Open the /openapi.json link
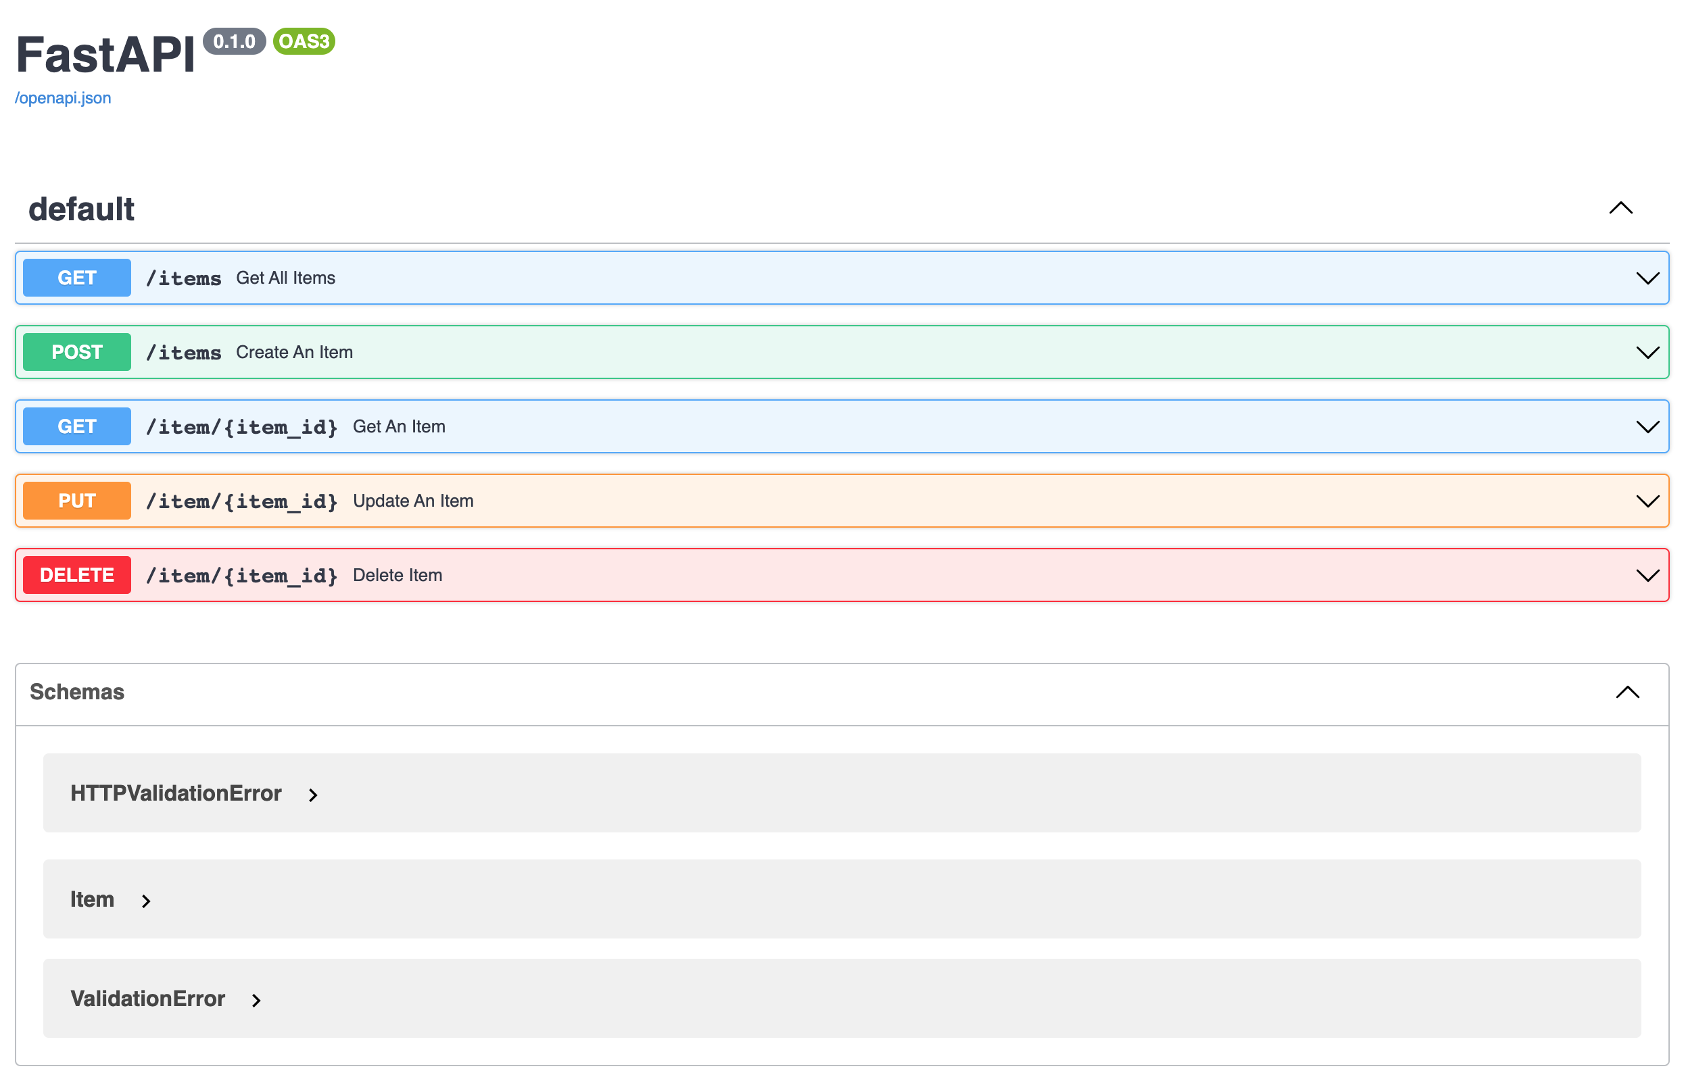 tap(63, 98)
